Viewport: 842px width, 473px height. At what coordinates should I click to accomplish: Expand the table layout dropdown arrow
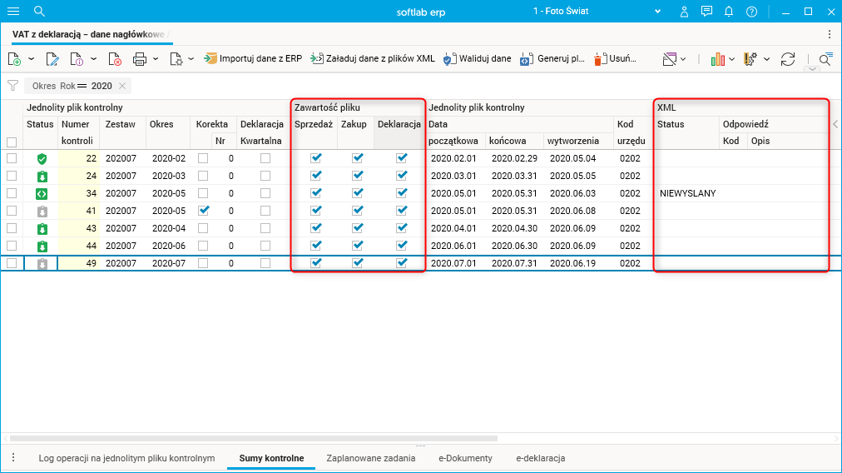click(683, 58)
